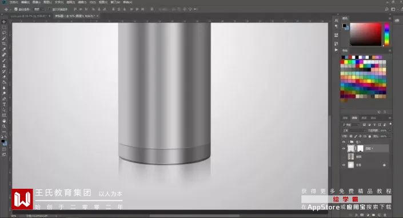Screen dimensions: 403x218
Task: Toggle Quick Mask mode in toolbar
Action: coord(4,149)
